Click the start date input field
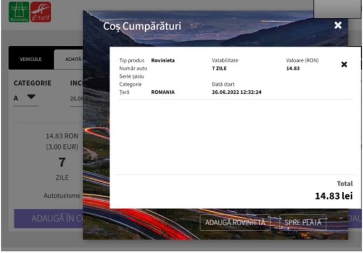The image size is (363, 253). click(77, 98)
